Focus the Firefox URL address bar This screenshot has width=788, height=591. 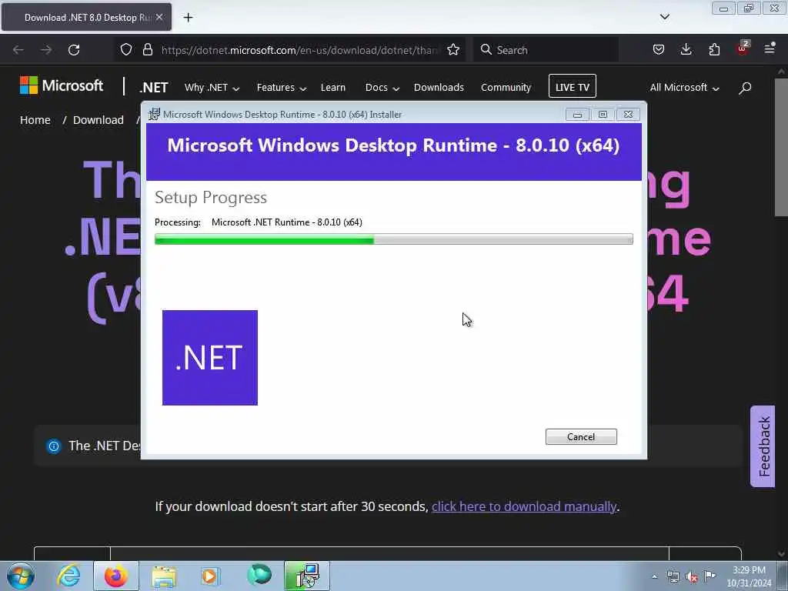point(299,50)
